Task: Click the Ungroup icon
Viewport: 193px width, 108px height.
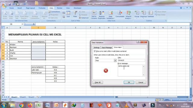Action: click(x=144, y=13)
